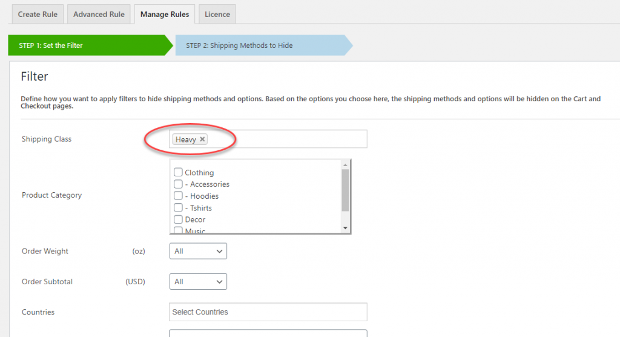Image resolution: width=620 pixels, height=337 pixels.
Task: Open the Order Weight dropdown
Action: tap(198, 251)
